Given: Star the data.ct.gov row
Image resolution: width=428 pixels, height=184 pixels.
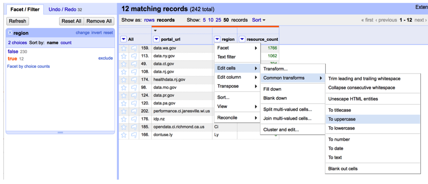Looking at the screenshot, I should [124, 64].
